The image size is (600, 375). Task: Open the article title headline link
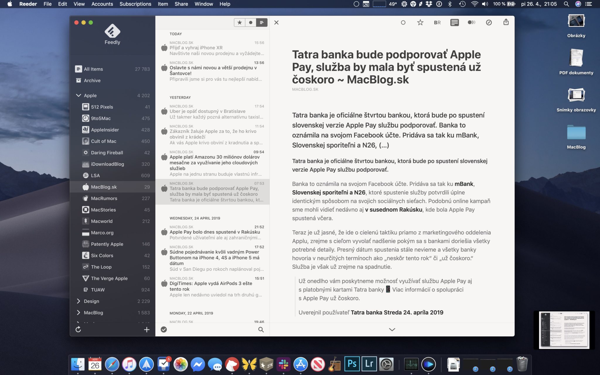click(386, 67)
